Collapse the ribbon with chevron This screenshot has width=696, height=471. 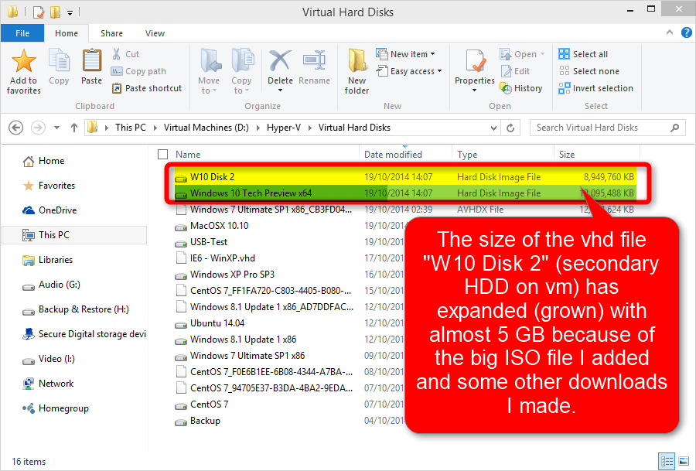670,32
